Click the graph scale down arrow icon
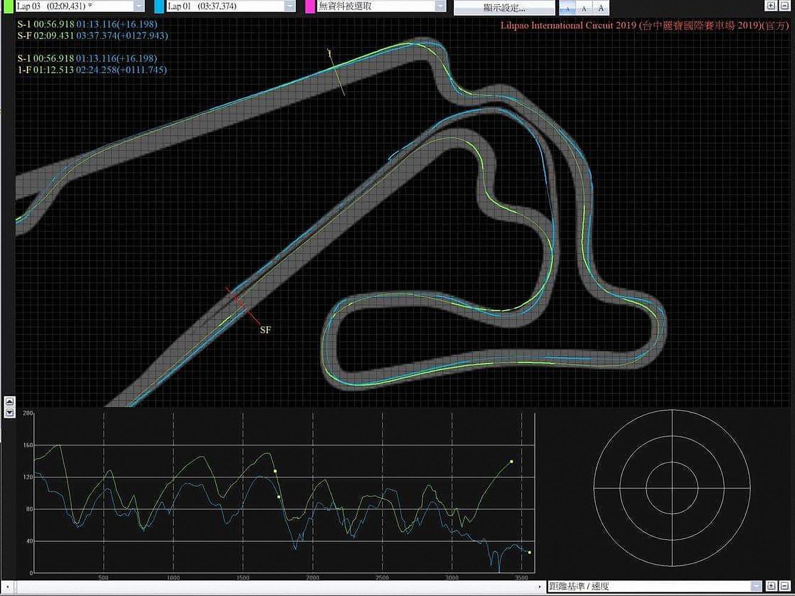 [x=10, y=412]
